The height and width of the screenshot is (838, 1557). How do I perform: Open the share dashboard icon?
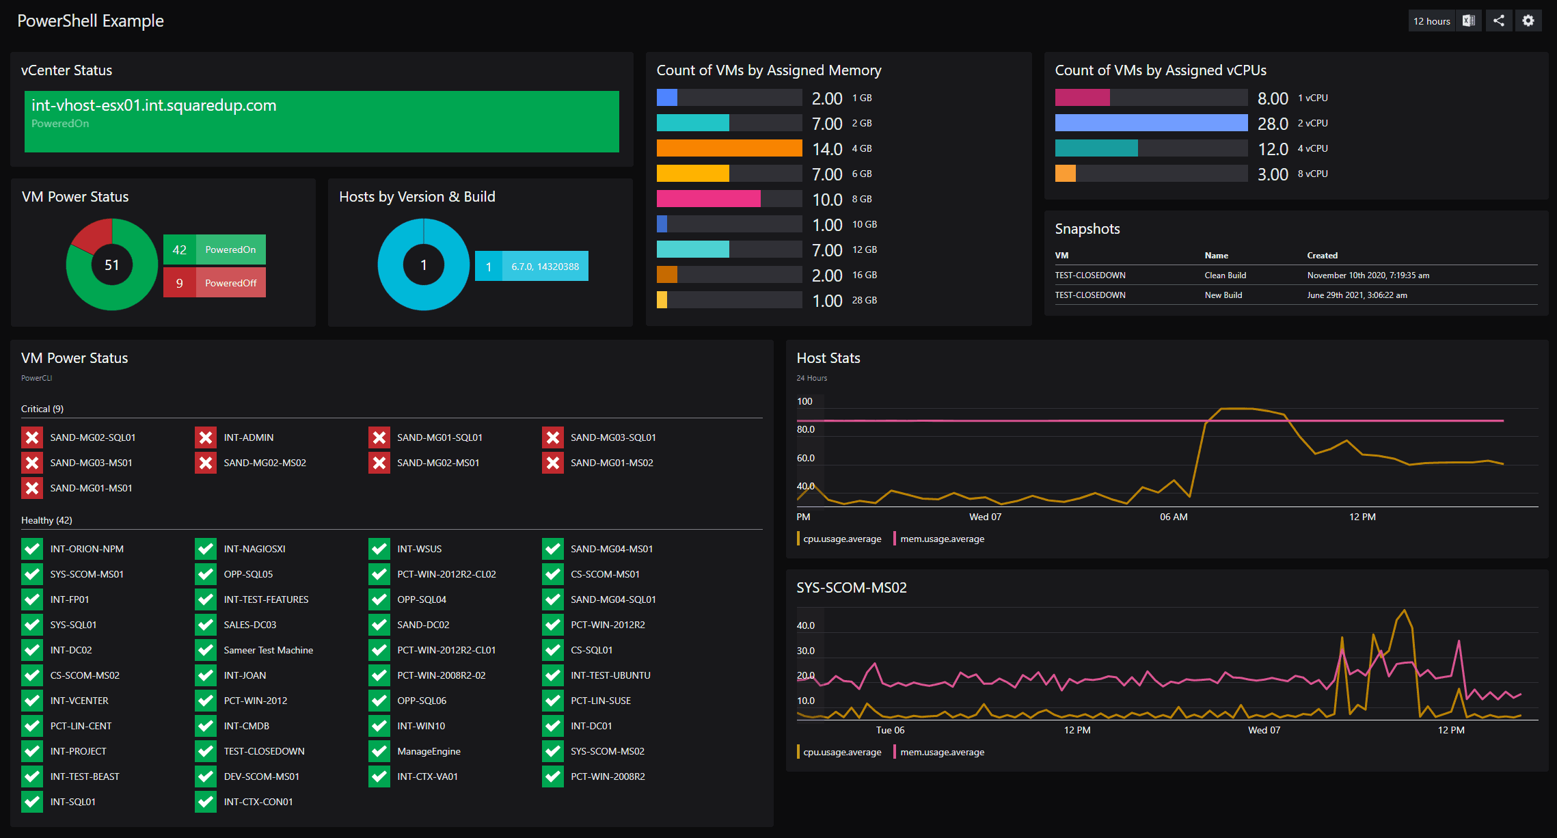pos(1498,21)
